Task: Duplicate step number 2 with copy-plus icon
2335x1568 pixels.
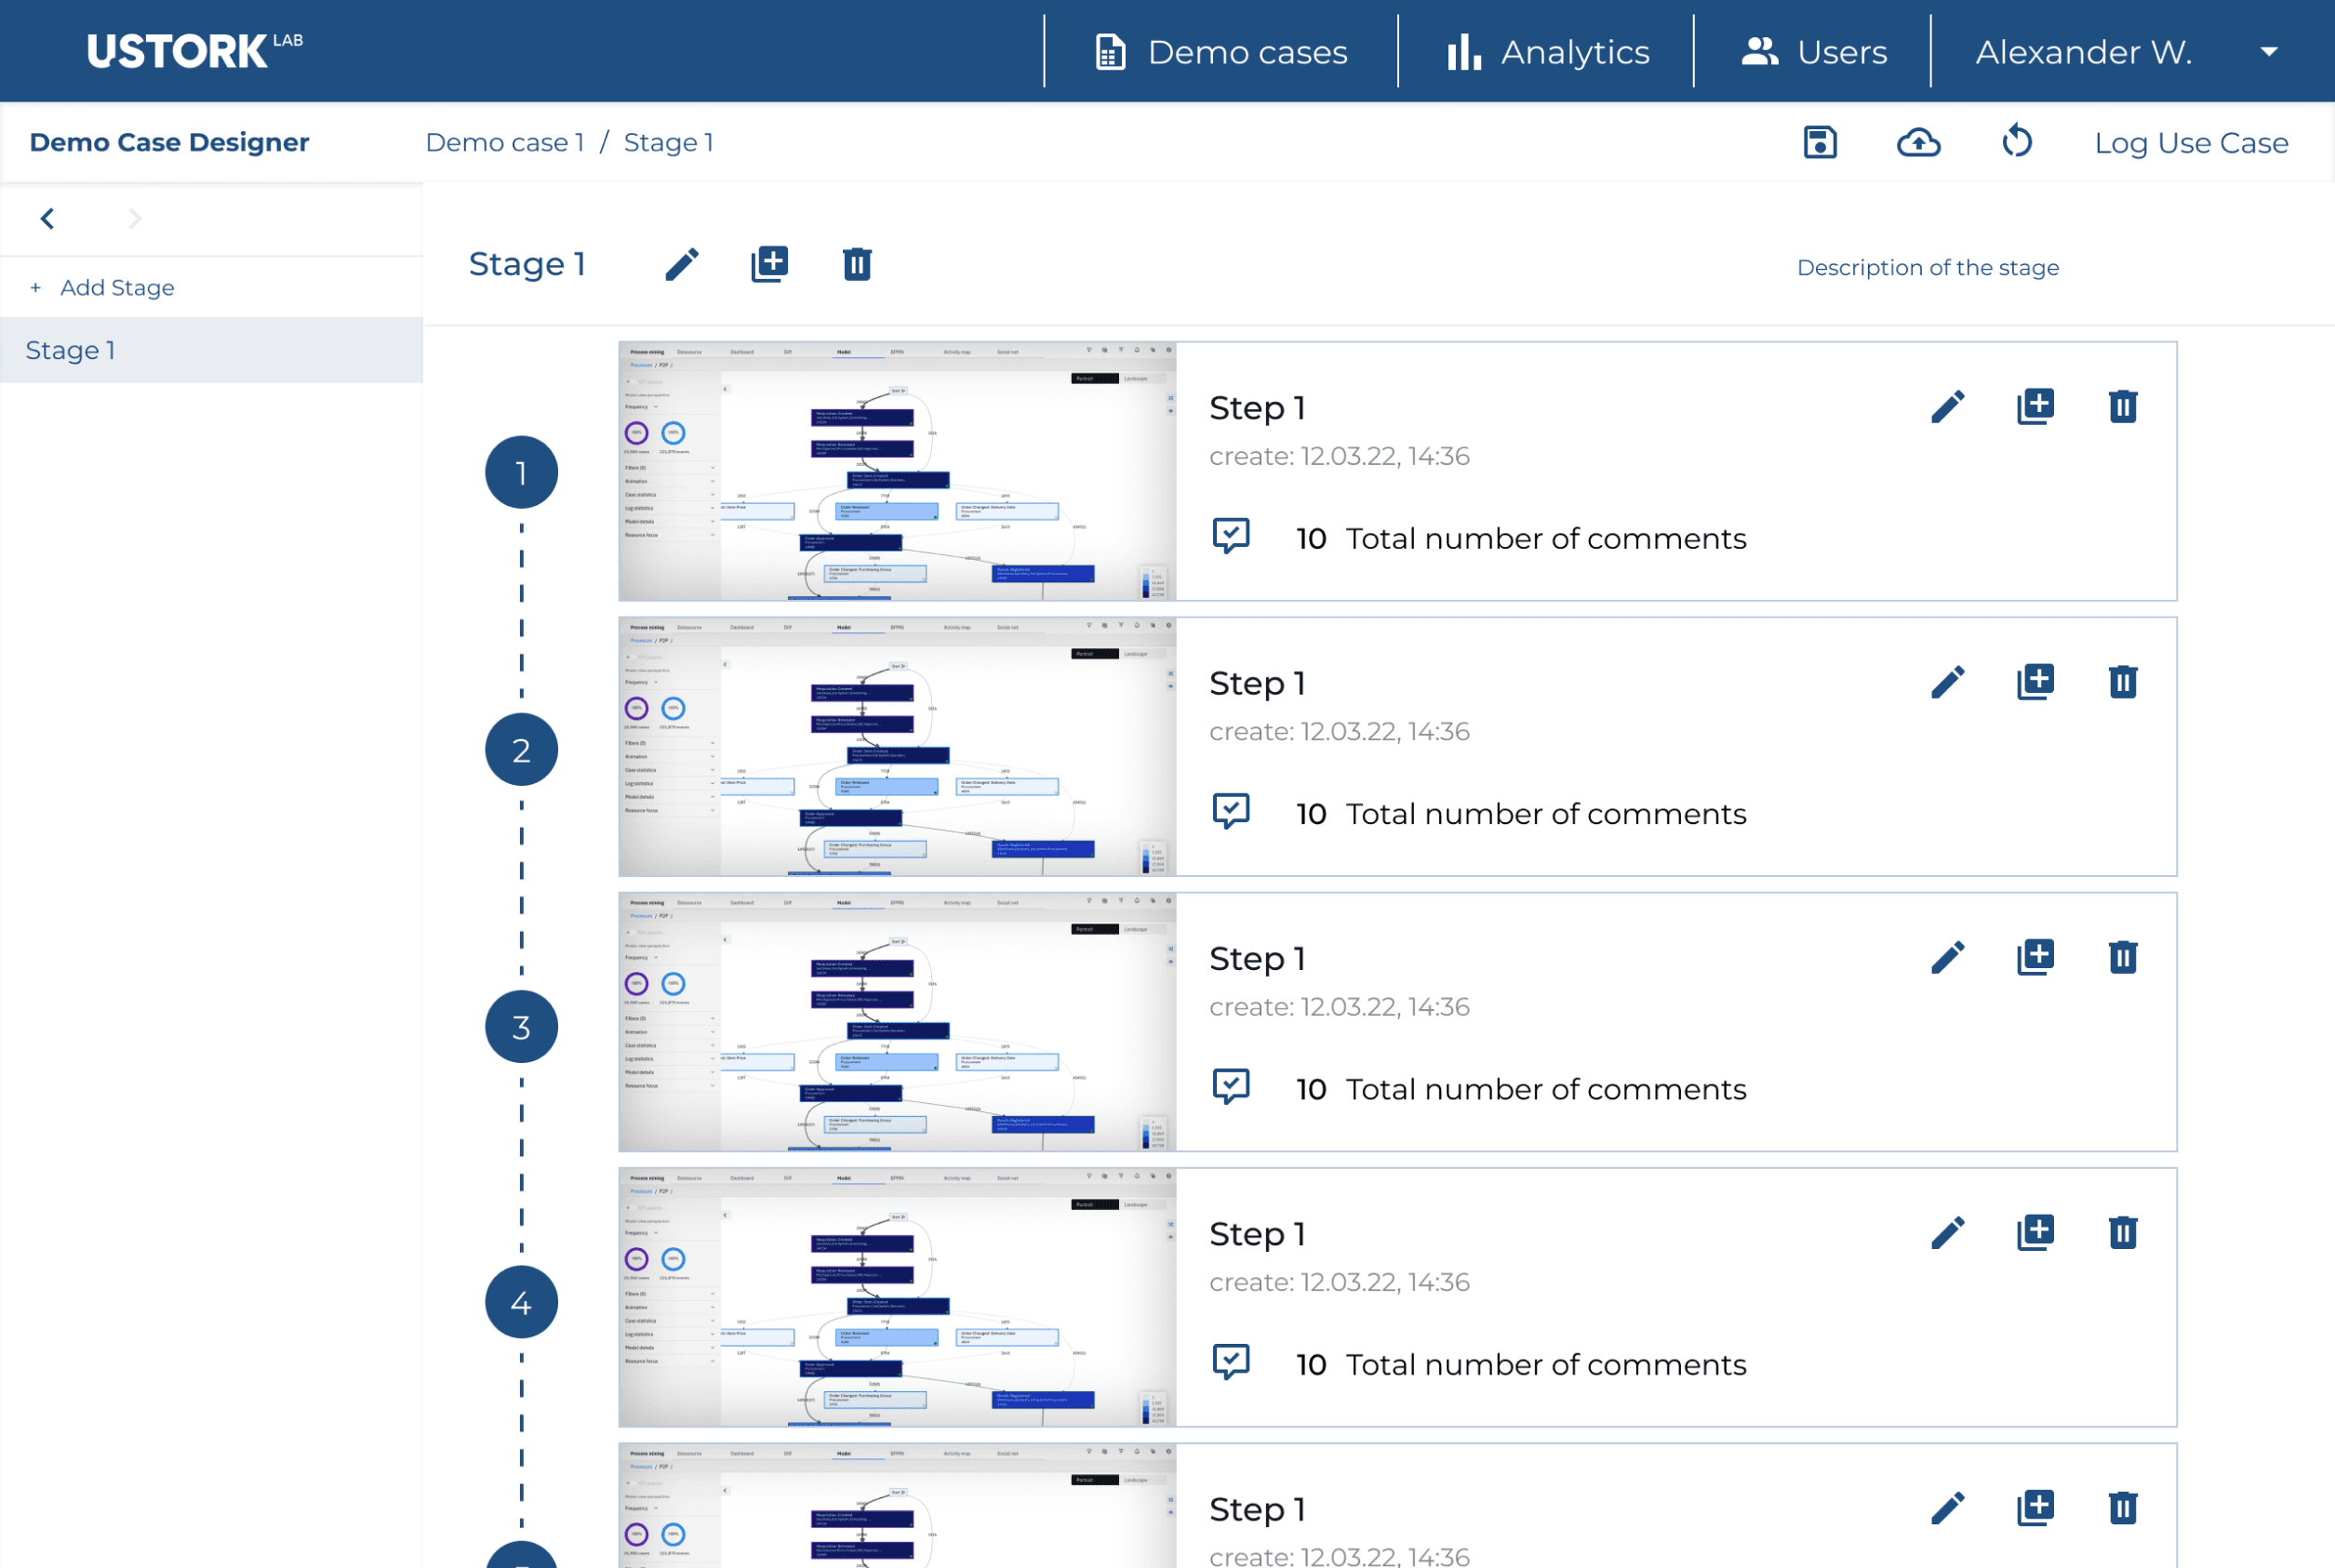Action: pyautogui.click(x=2035, y=683)
